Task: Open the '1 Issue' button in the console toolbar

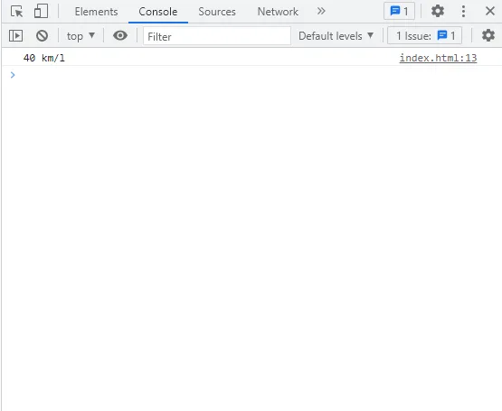Action: (x=424, y=36)
